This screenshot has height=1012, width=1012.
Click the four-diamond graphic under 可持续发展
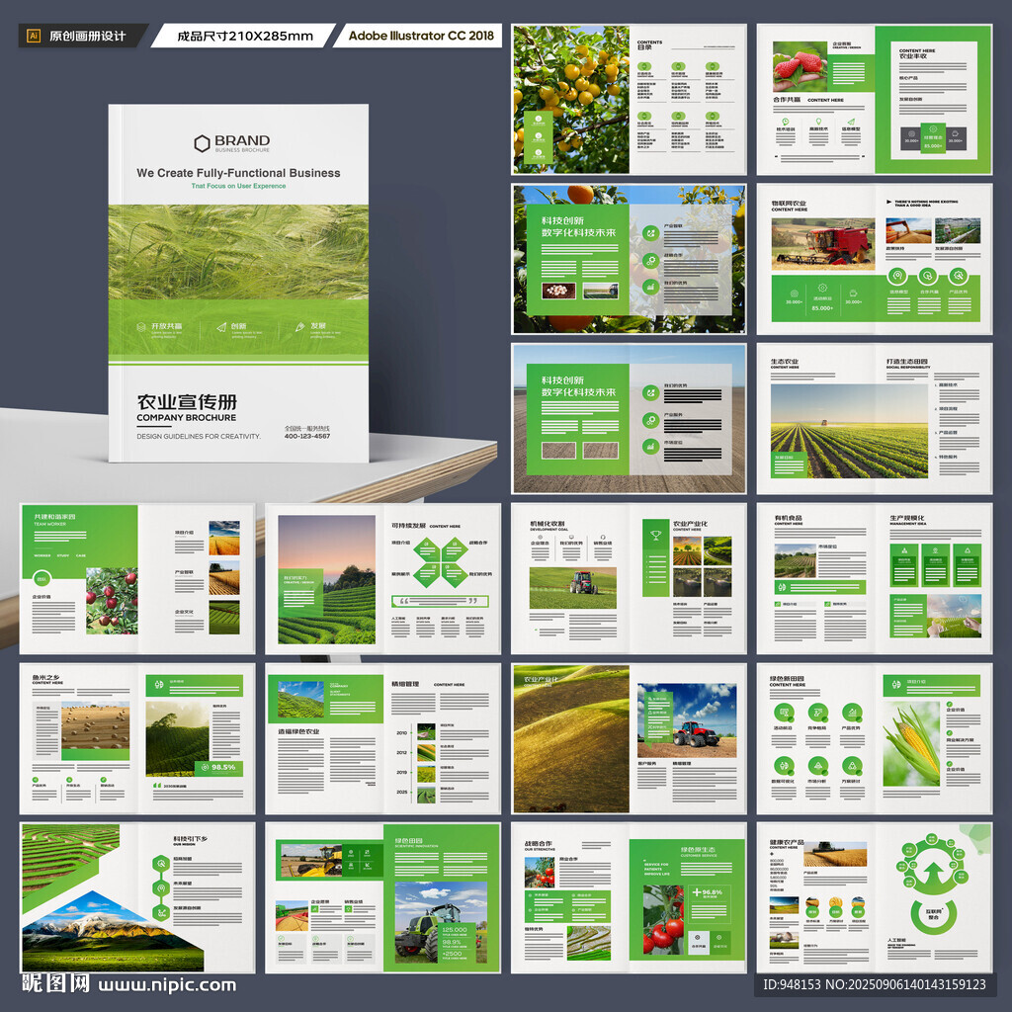(x=441, y=561)
